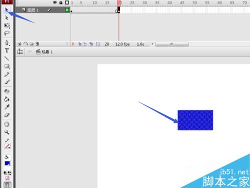
Task: Click current frame number 20 field
Action: pyautogui.click(x=107, y=44)
